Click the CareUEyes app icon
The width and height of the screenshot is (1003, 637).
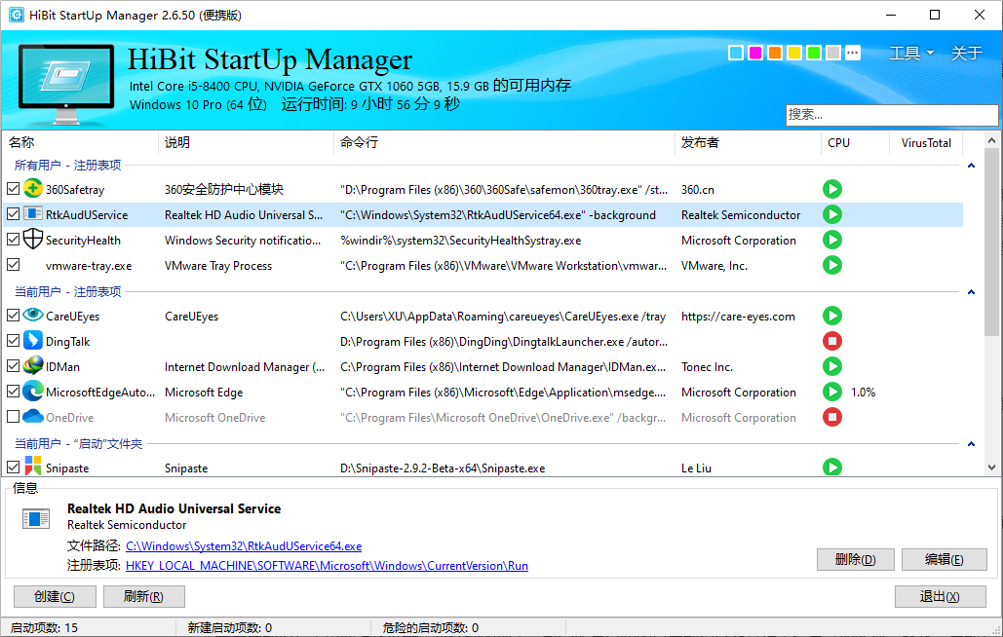click(34, 316)
